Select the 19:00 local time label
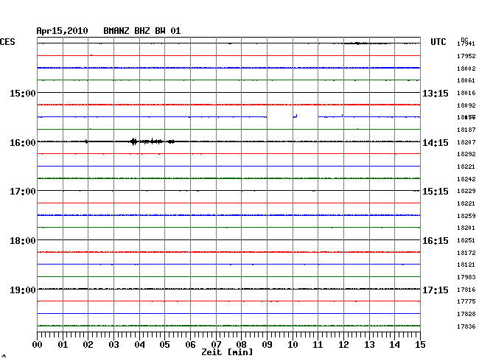This screenshot has width=479, height=364. click(23, 290)
